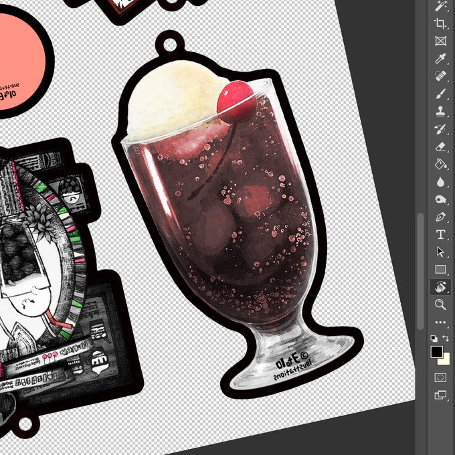Select the Spot Healing Brush tool
The width and height of the screenshot is (455, 455).
(x=440, y=76)
